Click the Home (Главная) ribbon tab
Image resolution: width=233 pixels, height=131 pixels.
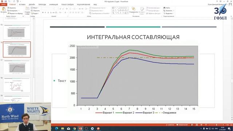click(x=12, y=5)
